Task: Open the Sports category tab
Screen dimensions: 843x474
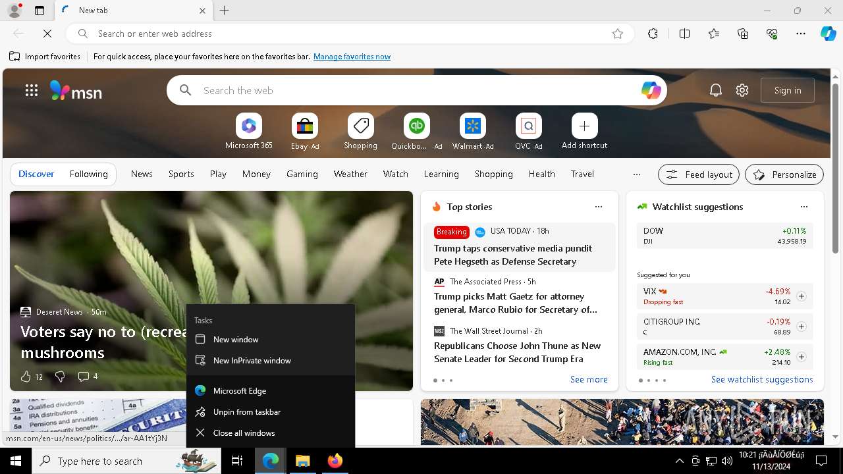Action: point(181,174)
